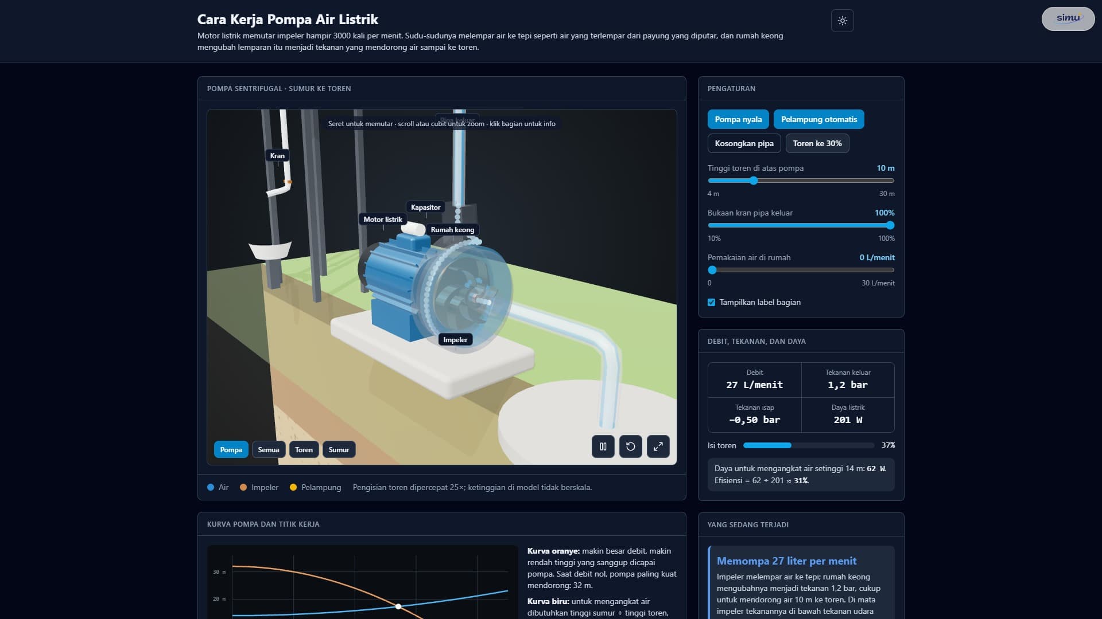Screen dimensions: 1102x619
Task: Click the Motor listrik part label
Action: 382,220
